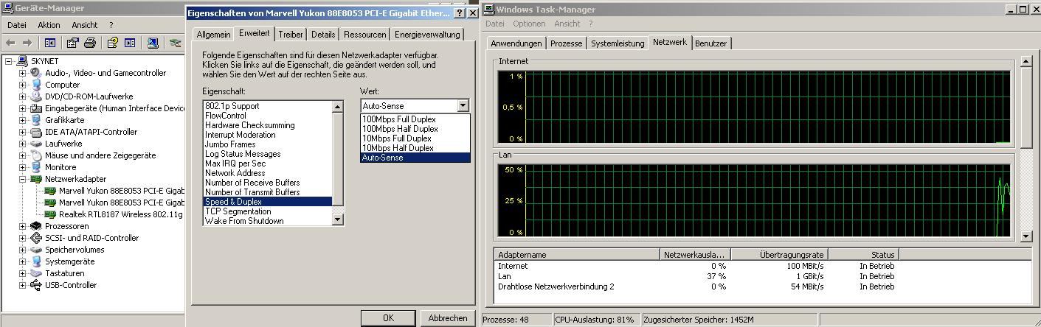Collapse the Netzwerkadapter tree node

[x=23, y=179]
